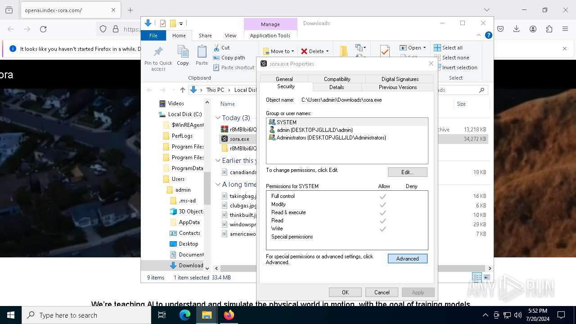Collapse Earlier this year group
This screenshot has height=324, width=576.
click(x=218, y=161)
